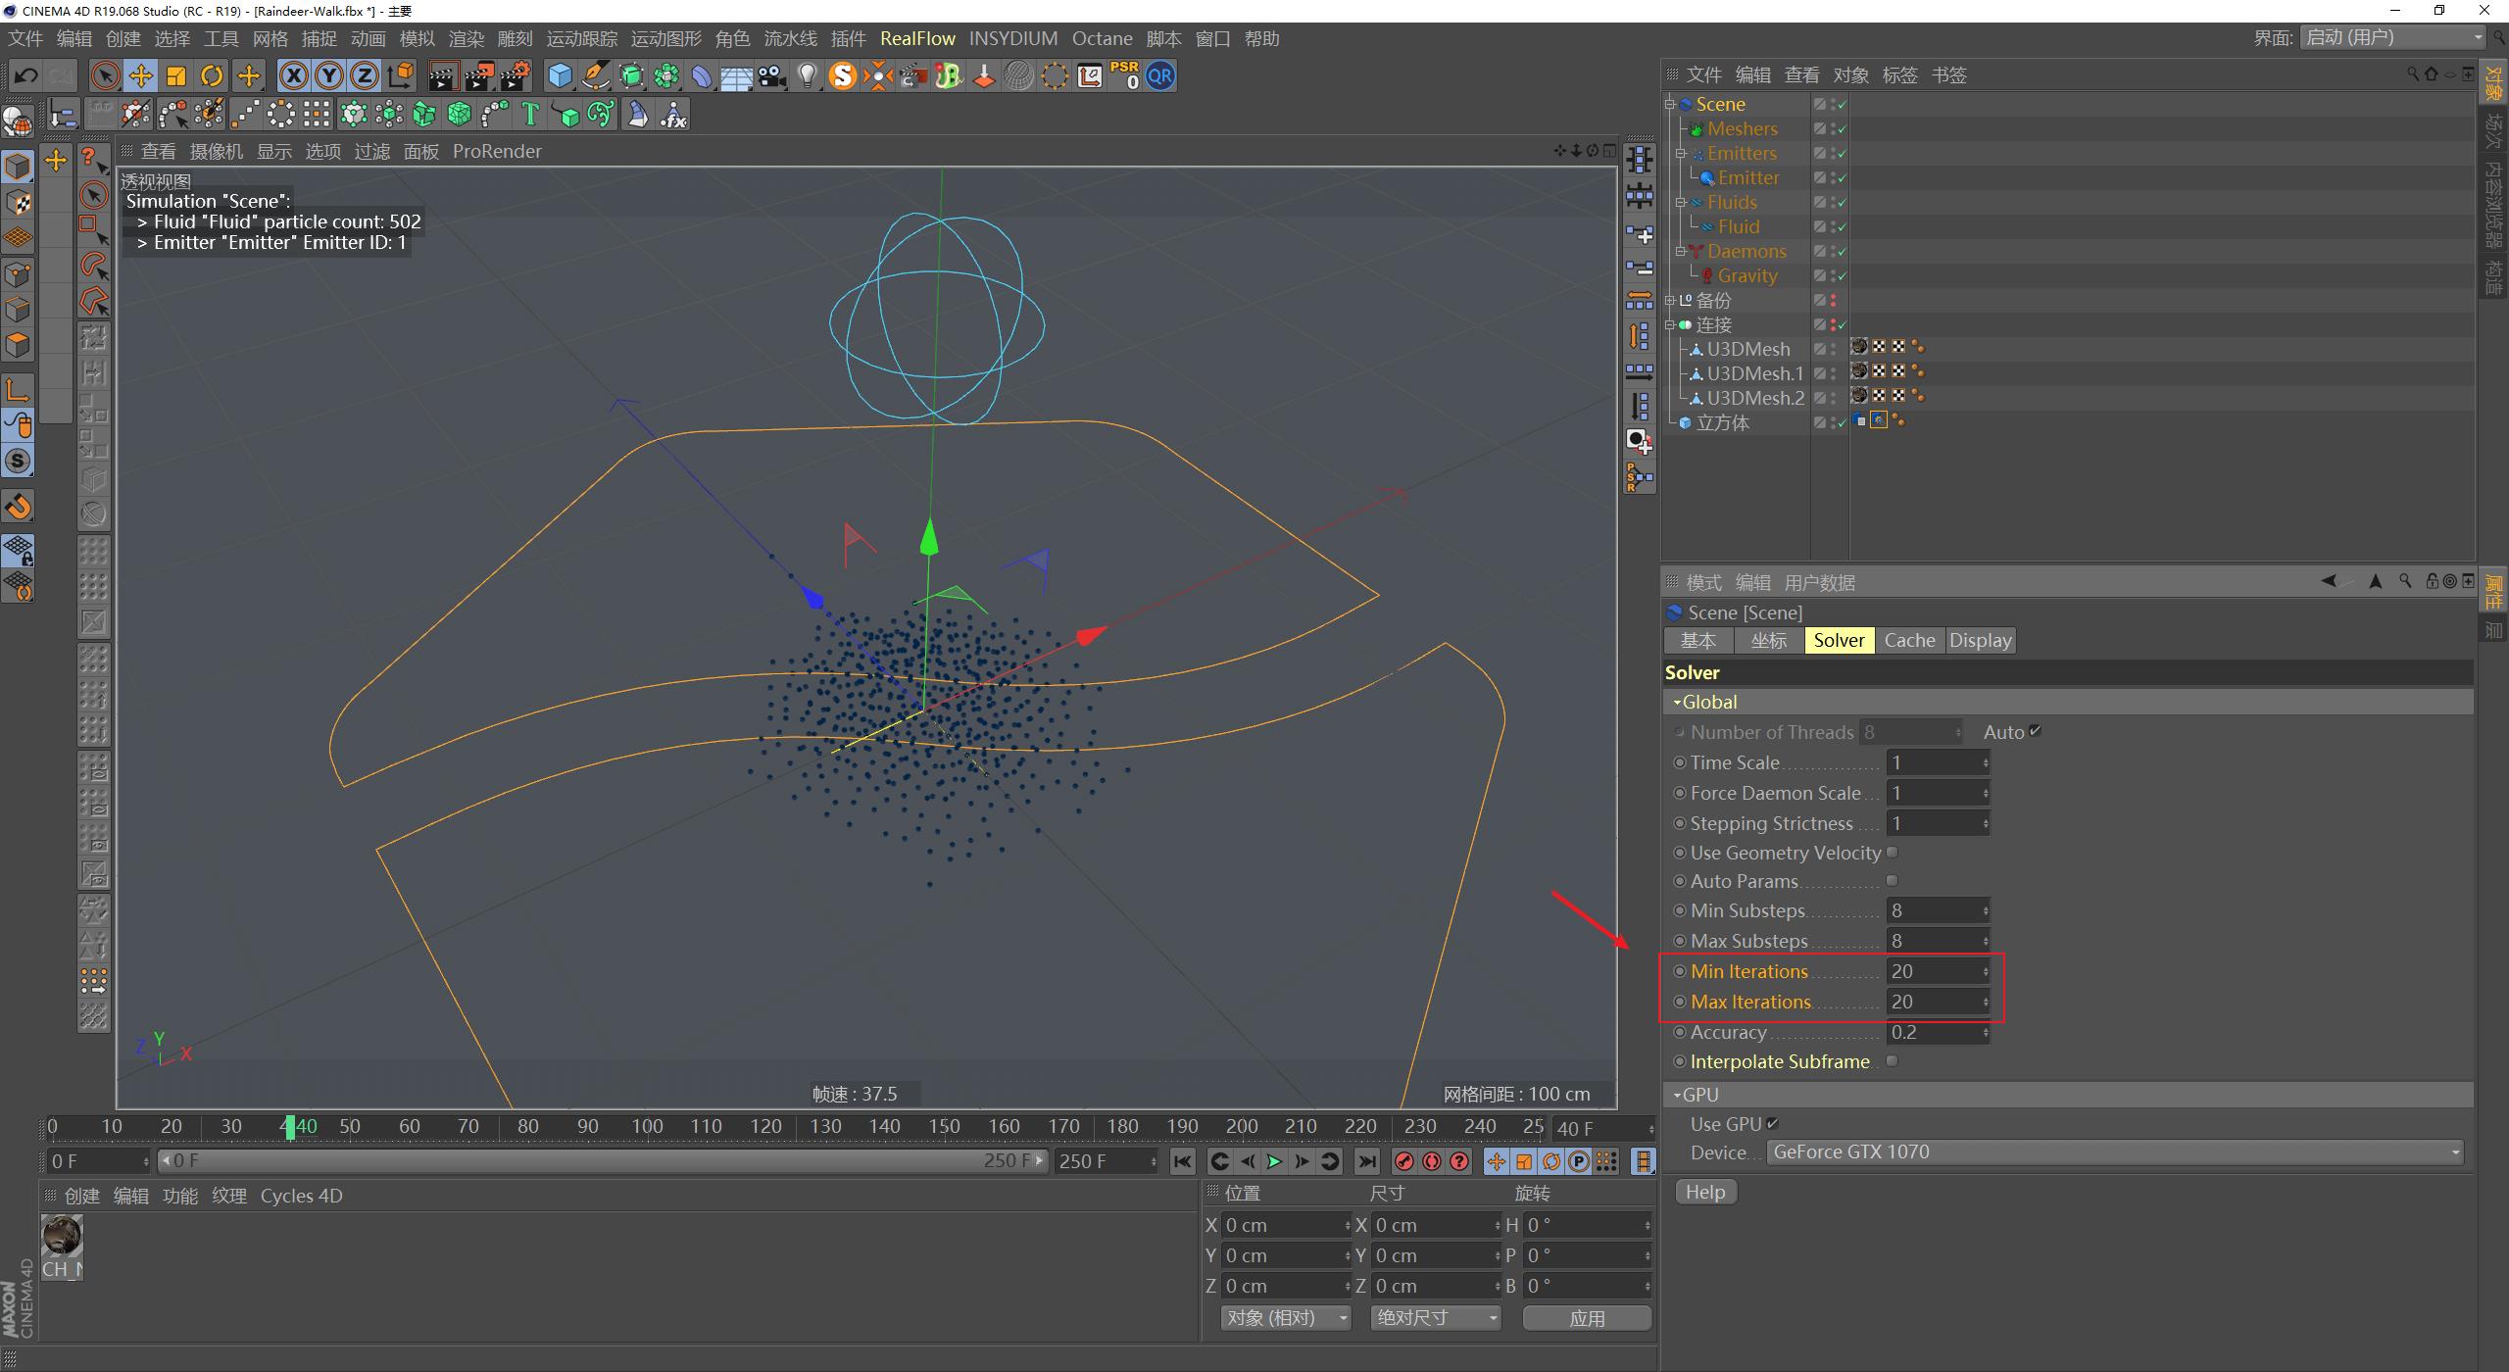Click the Light bulb icon
The image size is (2509, 1372).
click(x=807, y=75)
